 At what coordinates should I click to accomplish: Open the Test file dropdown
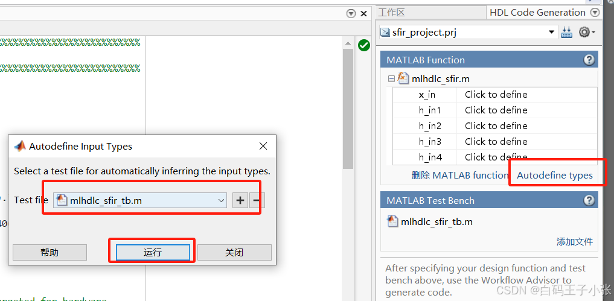click(x=221, y=200)
